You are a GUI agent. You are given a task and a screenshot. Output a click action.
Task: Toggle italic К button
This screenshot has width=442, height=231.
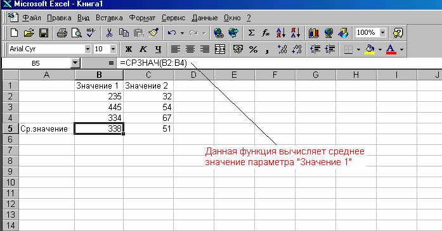pos(143,49)
